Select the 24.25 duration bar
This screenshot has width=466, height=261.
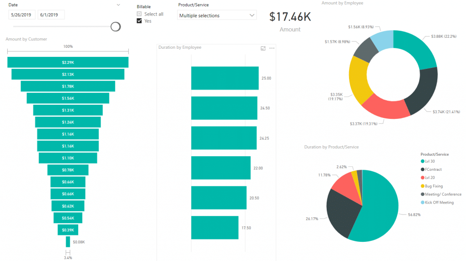[224, 138]
